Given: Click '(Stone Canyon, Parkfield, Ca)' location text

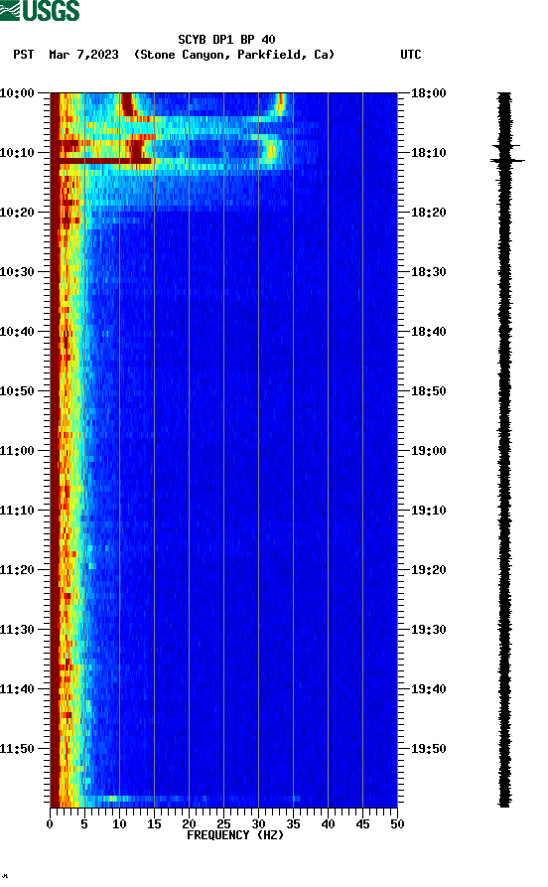Looking at the screenshot, I should point(234,55).
